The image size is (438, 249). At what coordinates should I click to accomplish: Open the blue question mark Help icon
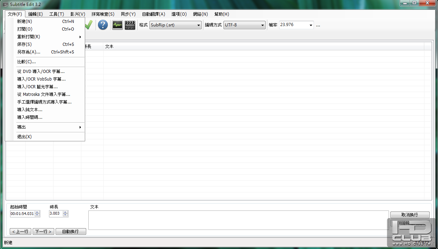pyautogui.click(x=103, y=25)
